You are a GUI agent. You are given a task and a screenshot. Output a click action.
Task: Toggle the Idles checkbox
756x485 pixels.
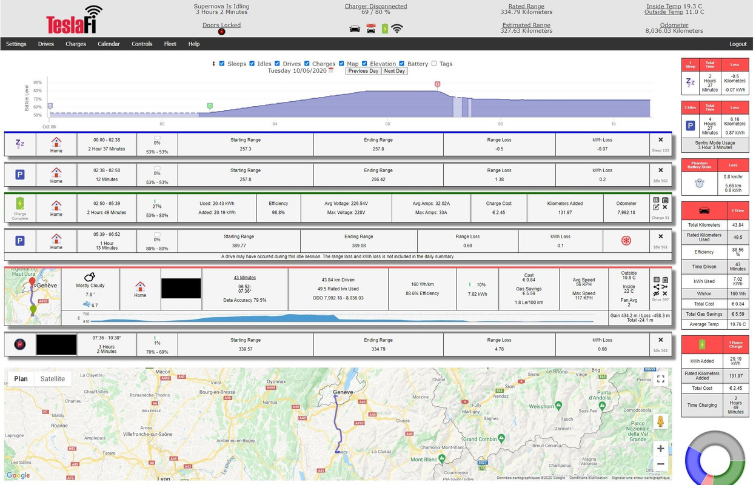pos(252,63)
